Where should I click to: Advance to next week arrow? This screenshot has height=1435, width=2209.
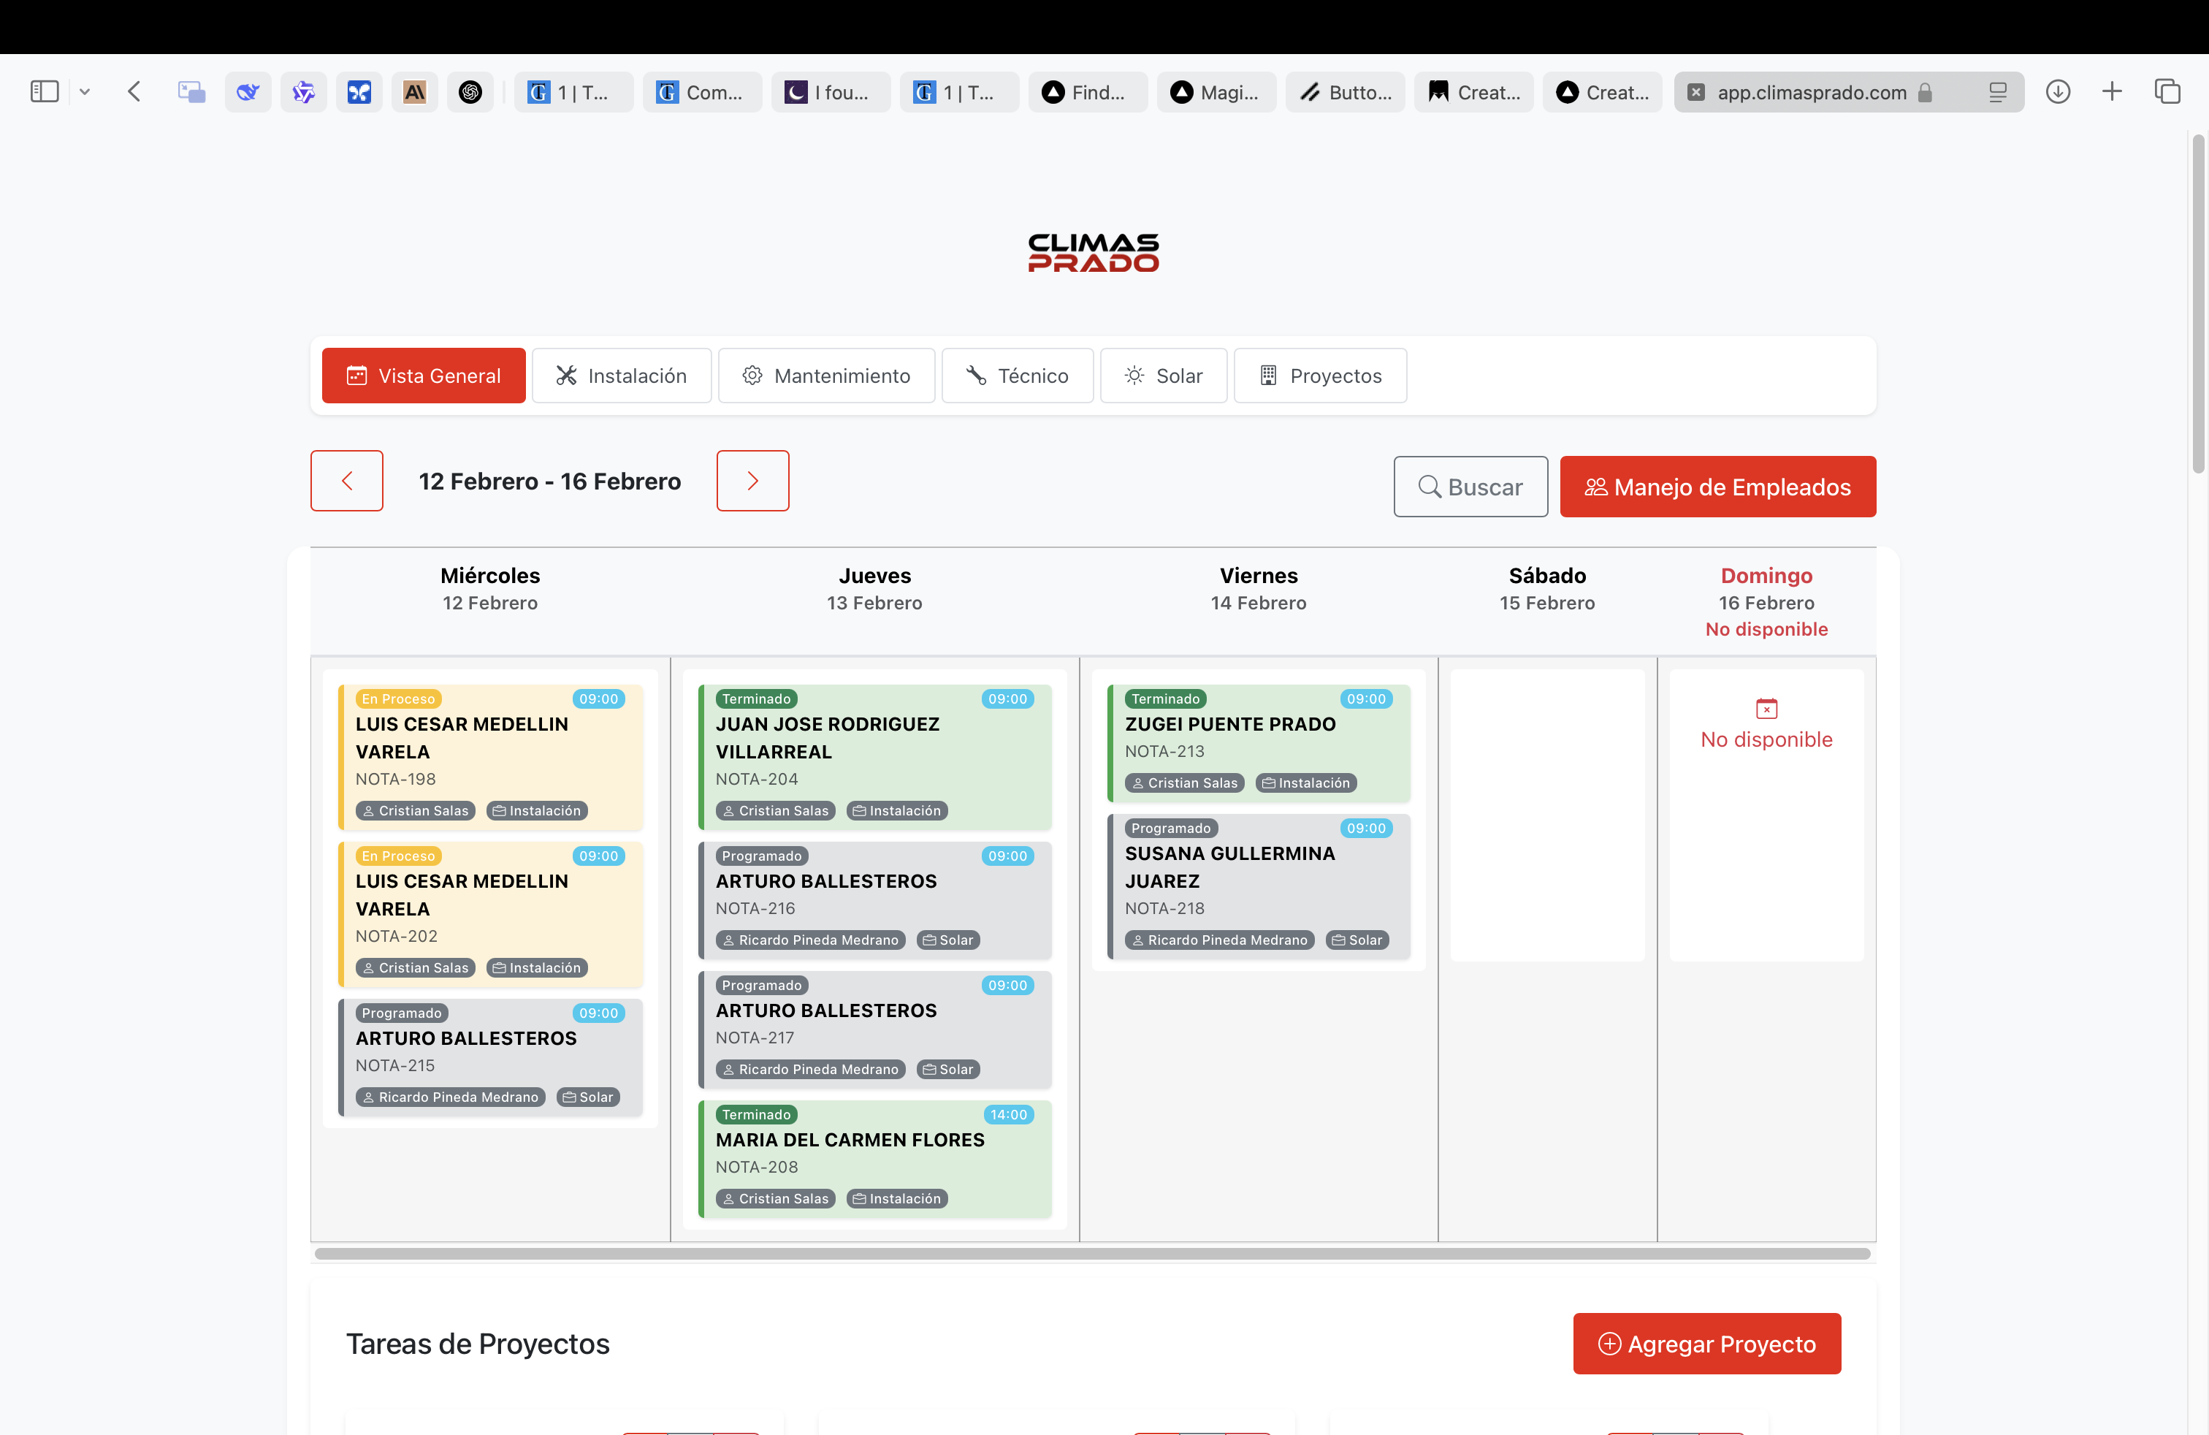click(x=752, y=481)
